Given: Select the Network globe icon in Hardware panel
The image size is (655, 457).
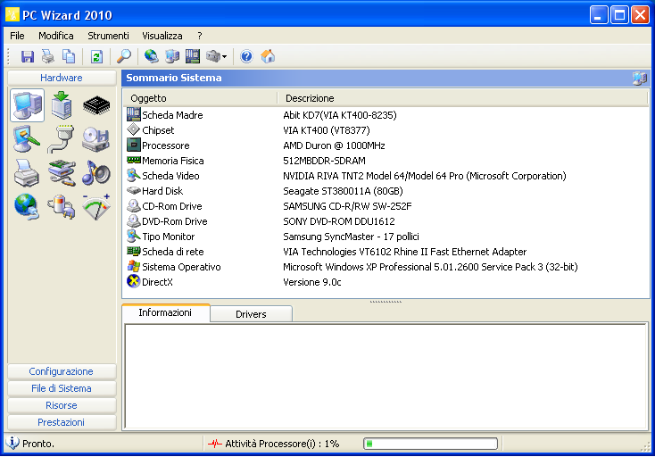Looking at the screenshot, I should click(x=27, y=206).
